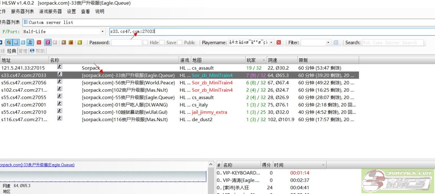The image size is (435, 194).
Task: Click the [sorpack.com]-55丧尸升级服(Eagle.Queue) name
Action: [x=128, y=97]
